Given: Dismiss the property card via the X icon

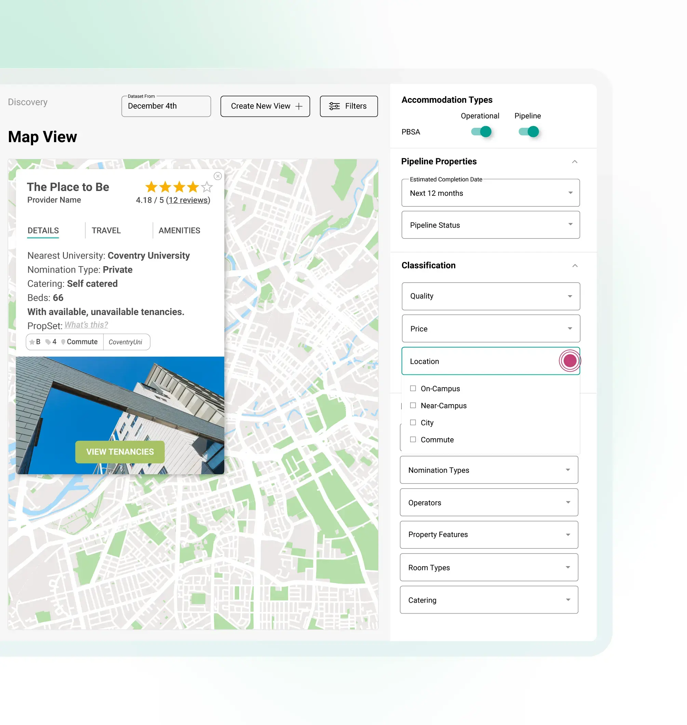Looking at the screenshot, I should 218,176.
